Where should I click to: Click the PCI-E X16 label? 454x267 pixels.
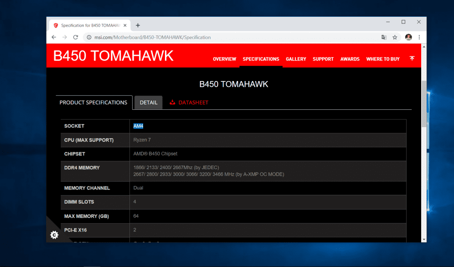(x=75, y=230)
